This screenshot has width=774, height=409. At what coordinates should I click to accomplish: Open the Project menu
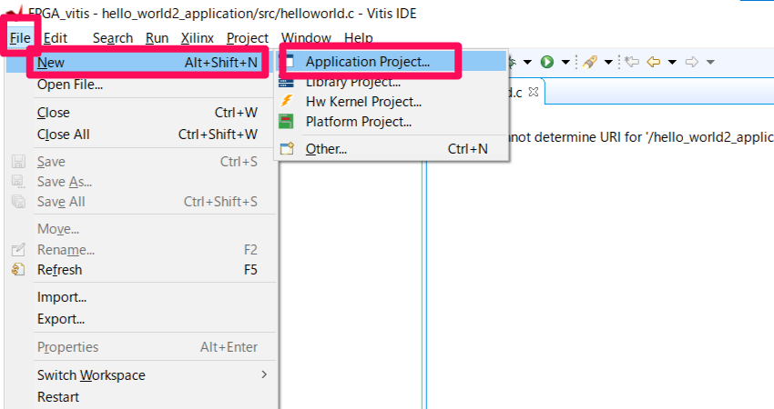248,38
